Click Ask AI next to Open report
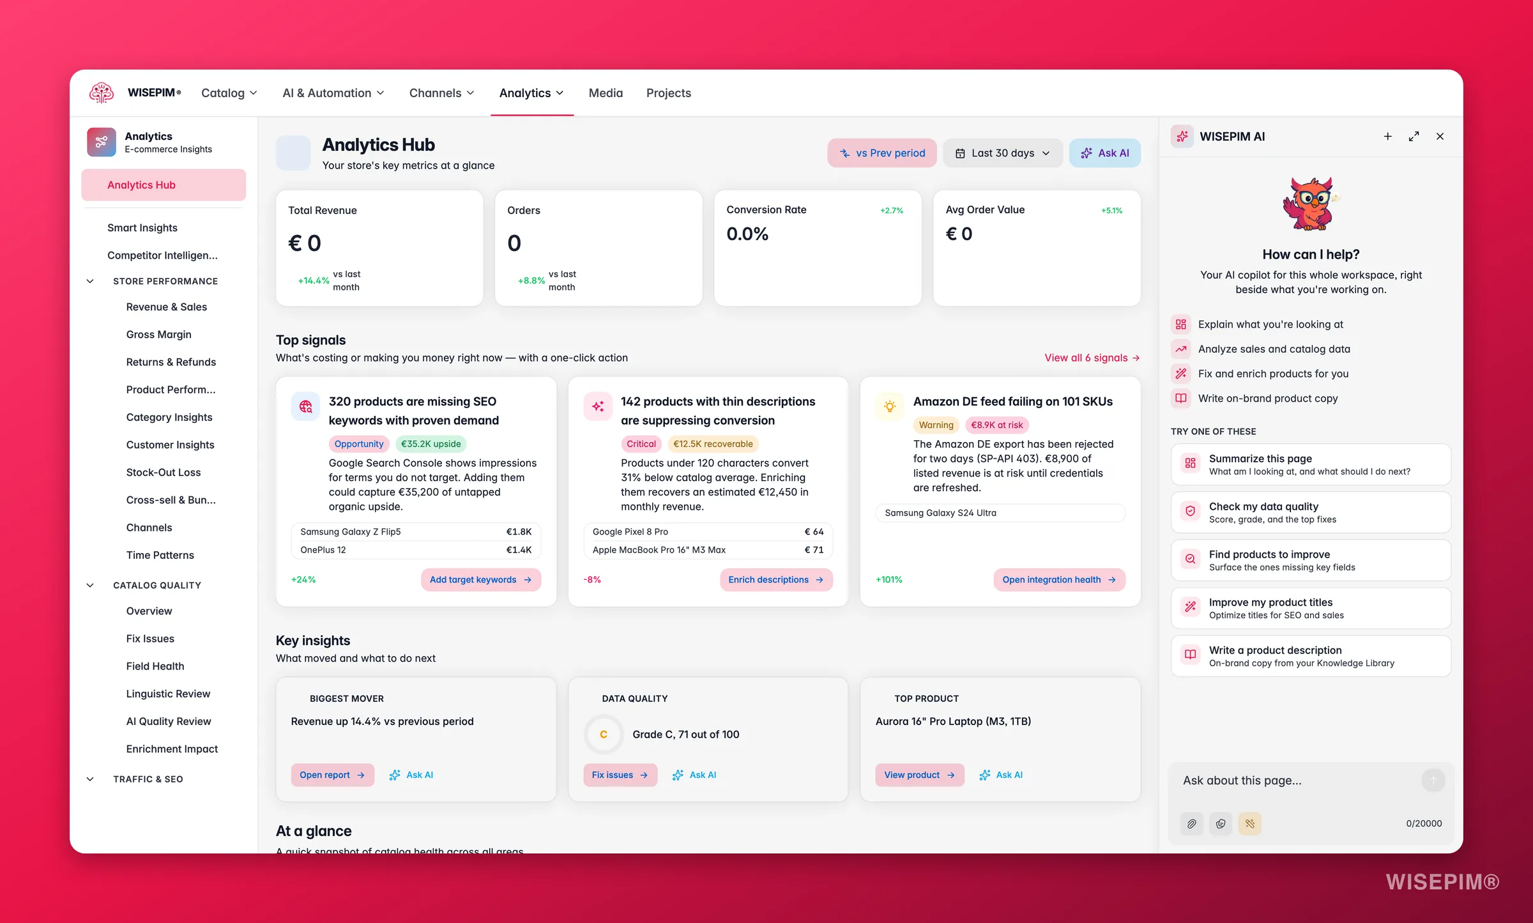Screen dimensions: 1533x923 (x=411, y=775)
